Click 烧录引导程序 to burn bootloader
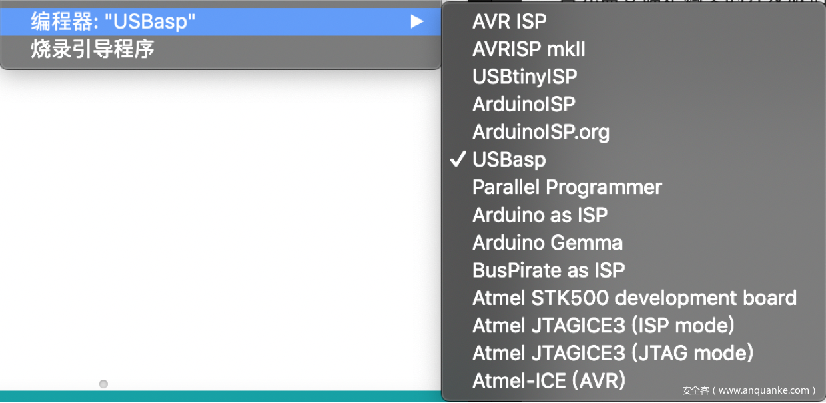 (x=93, y=49)
